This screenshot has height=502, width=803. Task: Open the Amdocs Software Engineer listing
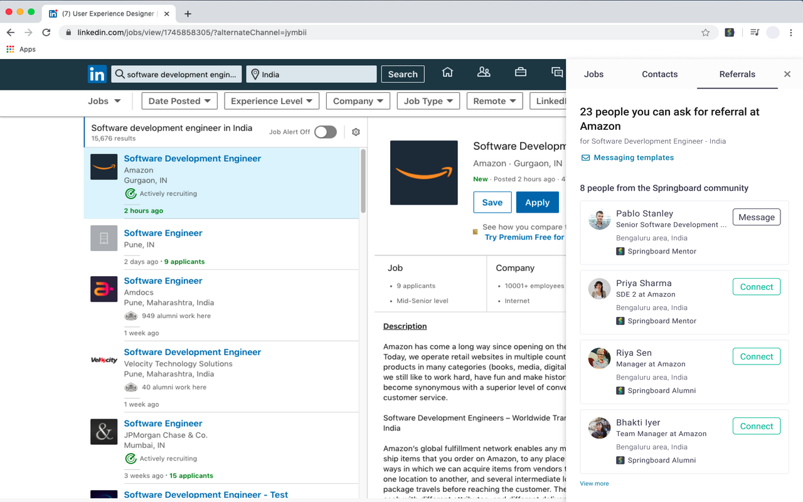pos(163,280)
